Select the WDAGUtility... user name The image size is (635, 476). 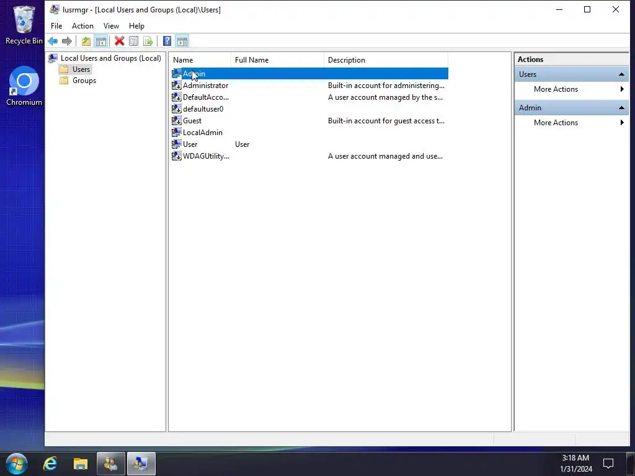coord(206,156)
